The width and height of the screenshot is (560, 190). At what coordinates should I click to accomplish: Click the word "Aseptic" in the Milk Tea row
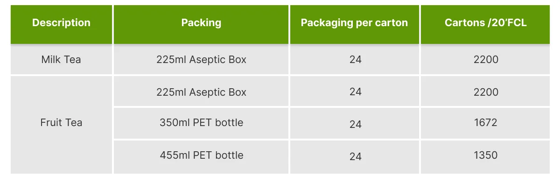207,60
